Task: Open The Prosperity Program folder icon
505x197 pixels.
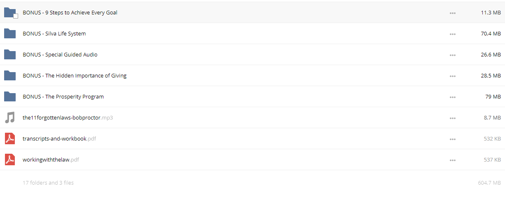Action: [10, 96]
